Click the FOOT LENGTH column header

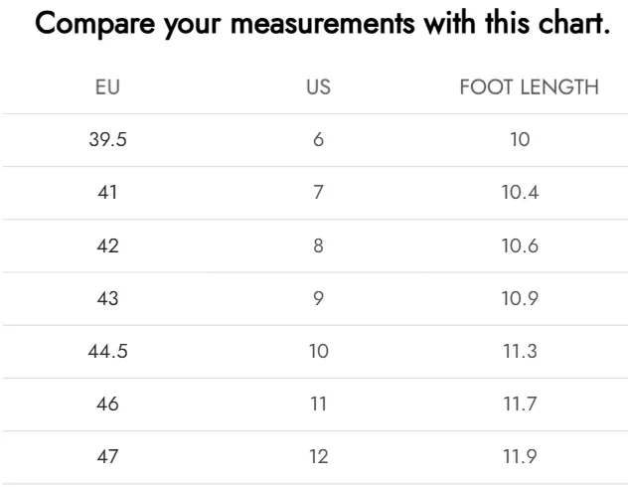click(529, 86)
